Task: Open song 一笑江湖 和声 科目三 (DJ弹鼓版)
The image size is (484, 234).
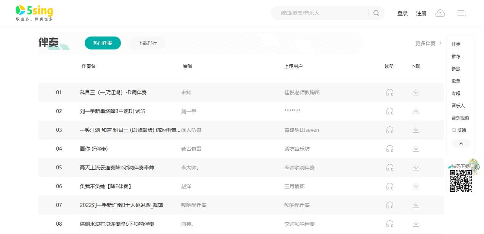Action: (130, 130)
